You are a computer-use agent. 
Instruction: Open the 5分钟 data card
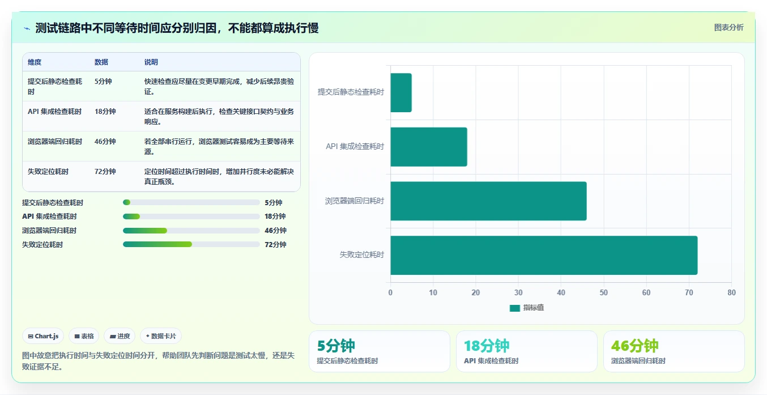[380, 351]
